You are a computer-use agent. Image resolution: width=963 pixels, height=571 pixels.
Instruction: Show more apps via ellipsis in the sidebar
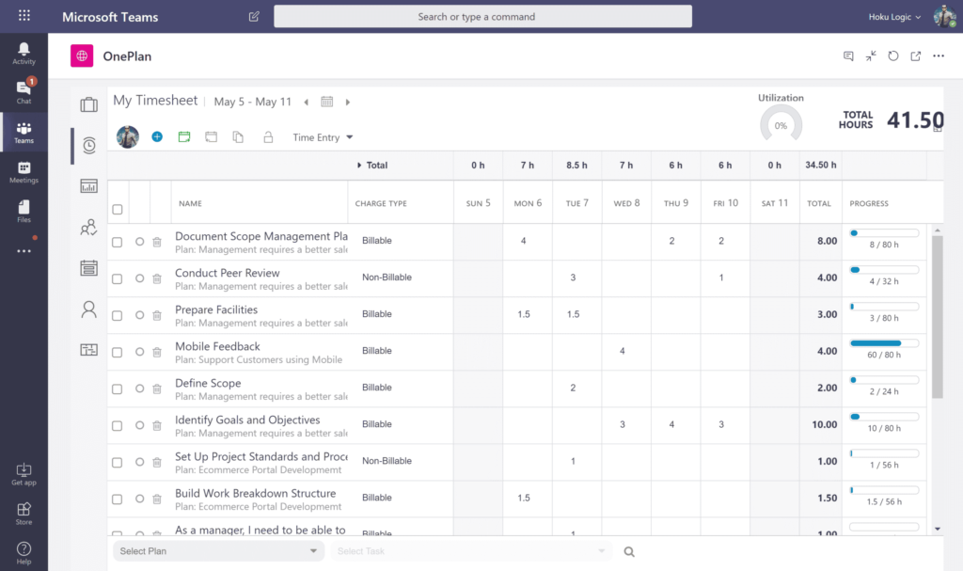tap(24, 251)
